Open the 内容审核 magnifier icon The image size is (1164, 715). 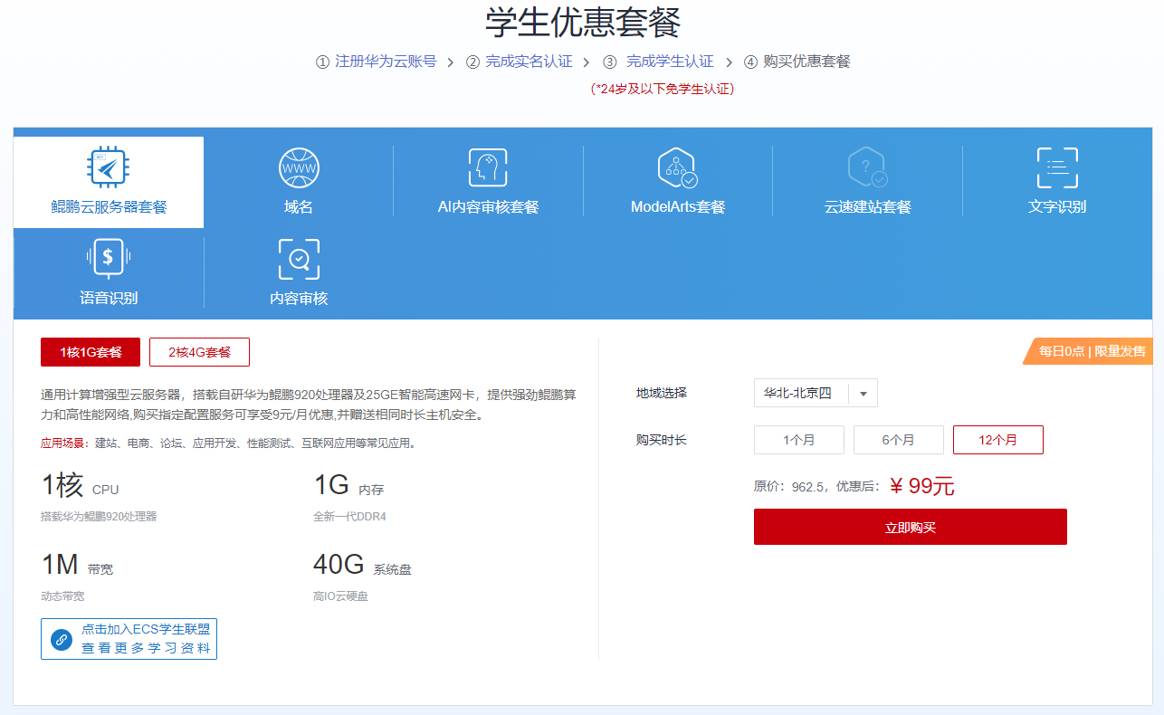point(299,259)
